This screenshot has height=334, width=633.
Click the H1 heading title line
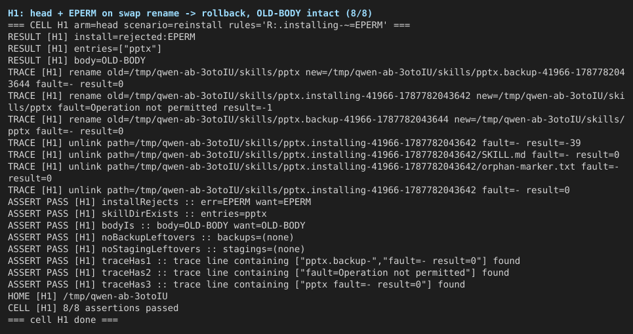(190, 13)
